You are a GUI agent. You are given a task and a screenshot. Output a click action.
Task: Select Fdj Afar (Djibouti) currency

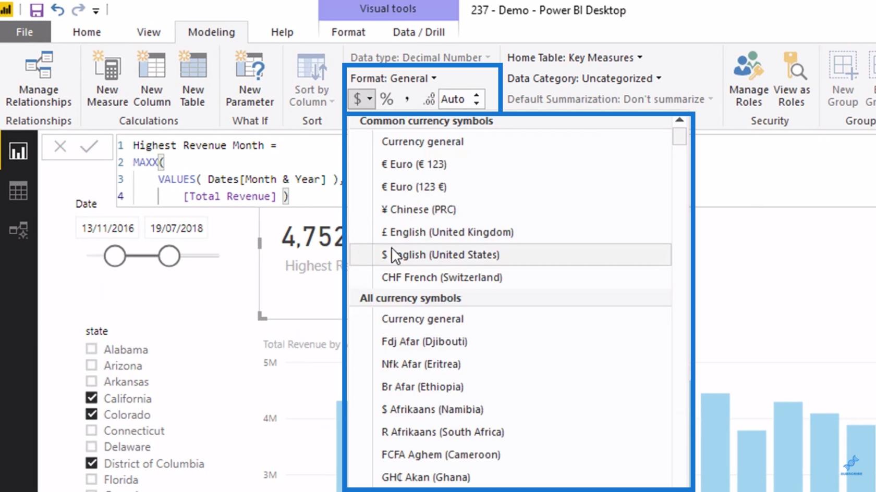pyautogui.click(x=510, y=342)
